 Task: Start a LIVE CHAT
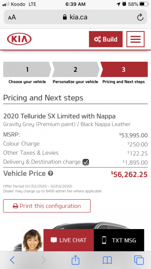(69, 240)
